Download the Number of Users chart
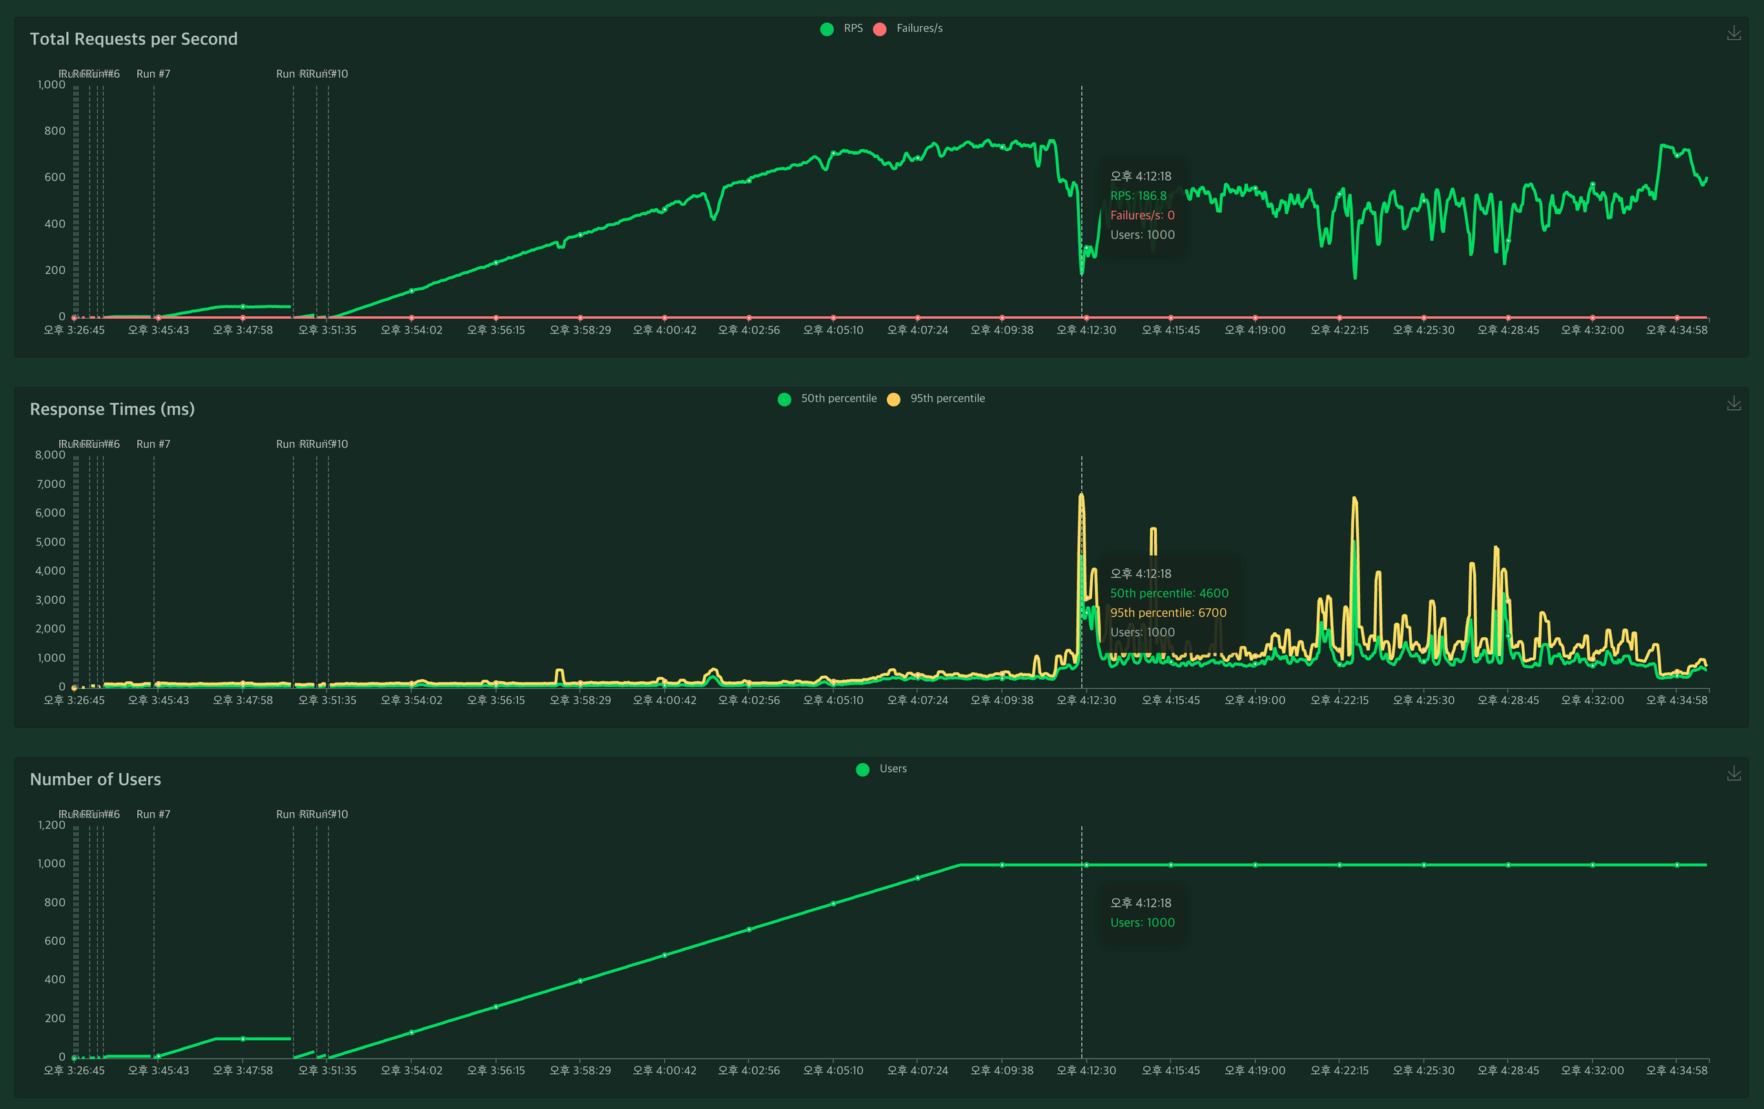The width and height of the screenshot is (1764, 1109). pos(1733,774)
